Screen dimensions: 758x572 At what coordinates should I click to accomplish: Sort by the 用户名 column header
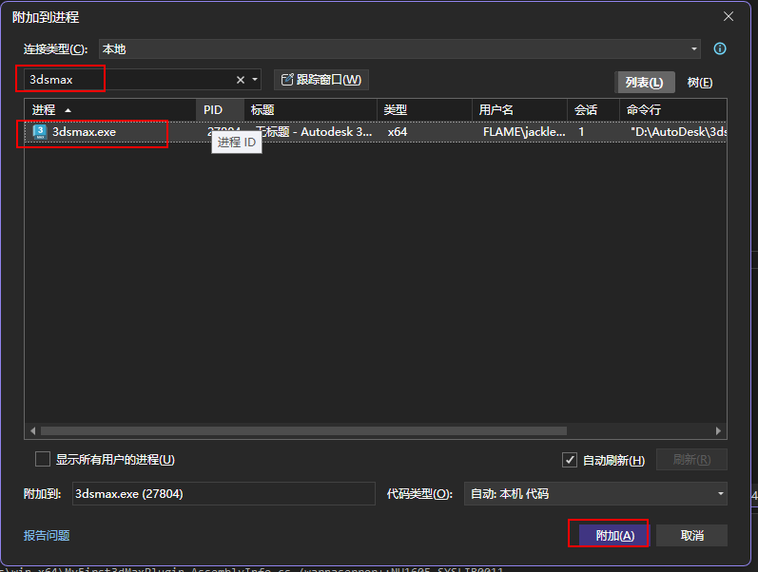[x=519, y=110]
